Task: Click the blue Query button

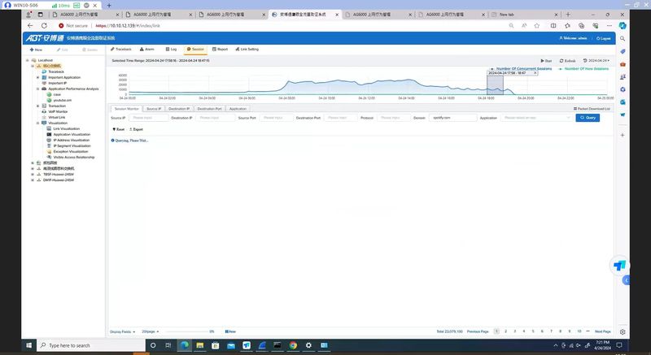Action: tap(588, 118)
